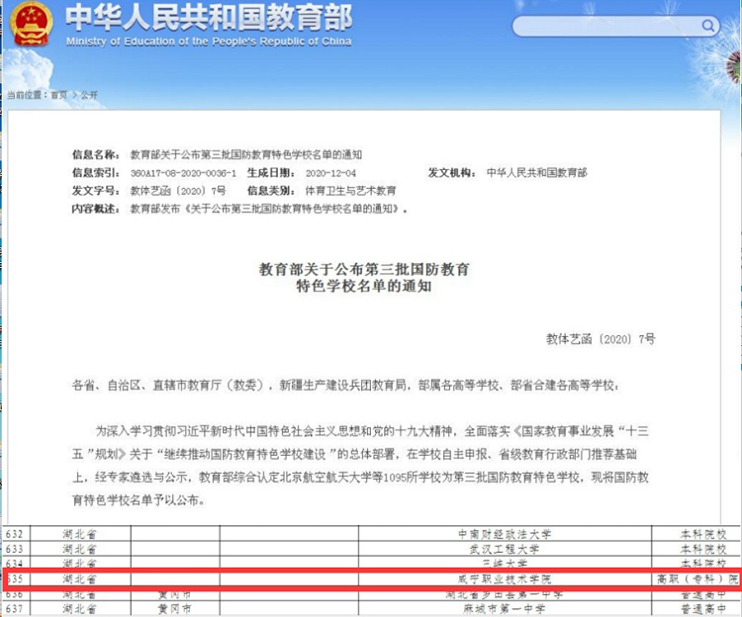The height and width of the screenshot is (617, 742).
Task: Click the 发文机构 value 中华人民共和国教育部
Action: click(x=536, y=173)
